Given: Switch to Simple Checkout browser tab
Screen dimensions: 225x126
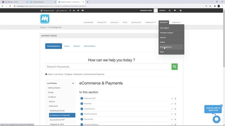Looking at the screenshot, I should click(43, 2).
